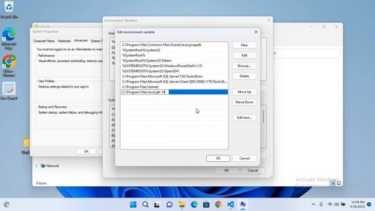Switch to the Computer Name tab
This screenshot has height=211, width=375.
coord(44,41)
